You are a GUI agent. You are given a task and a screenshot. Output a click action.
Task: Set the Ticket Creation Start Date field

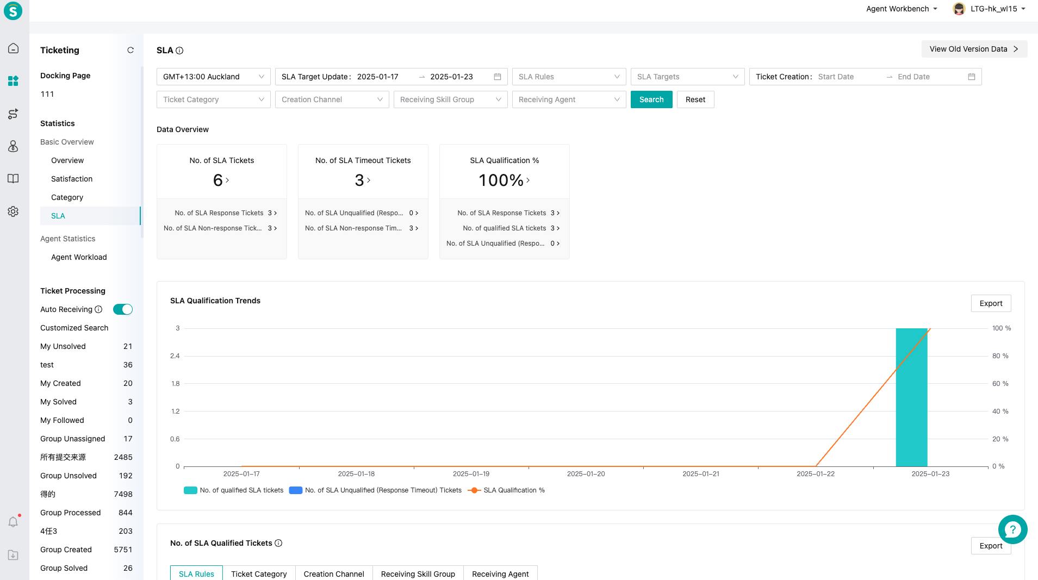[848, 77]
